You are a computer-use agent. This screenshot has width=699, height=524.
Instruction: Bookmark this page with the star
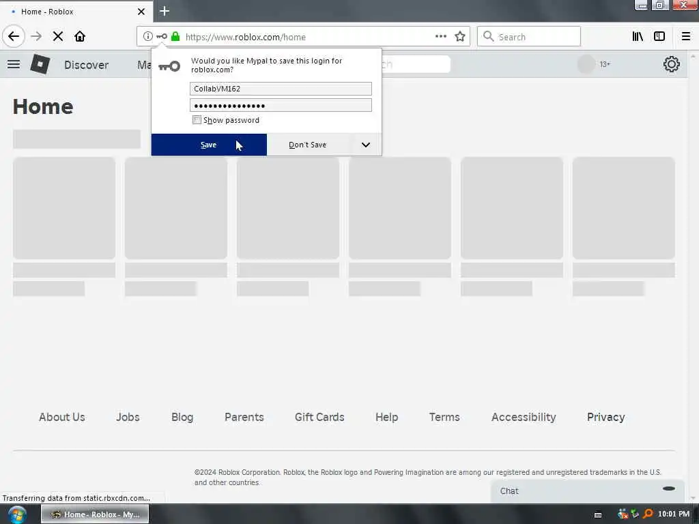(460, 37)
